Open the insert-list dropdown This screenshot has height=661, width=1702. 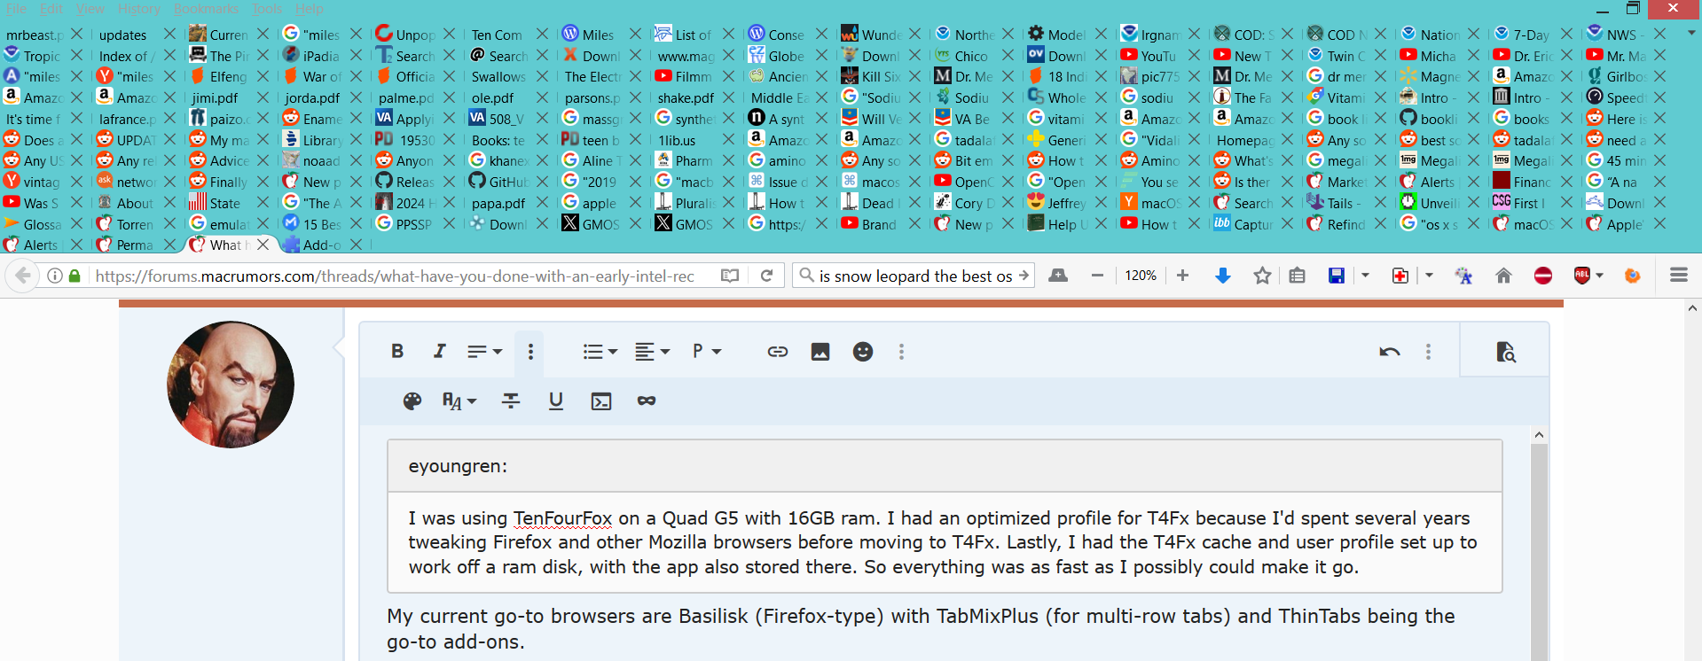(x=600, y=352)
